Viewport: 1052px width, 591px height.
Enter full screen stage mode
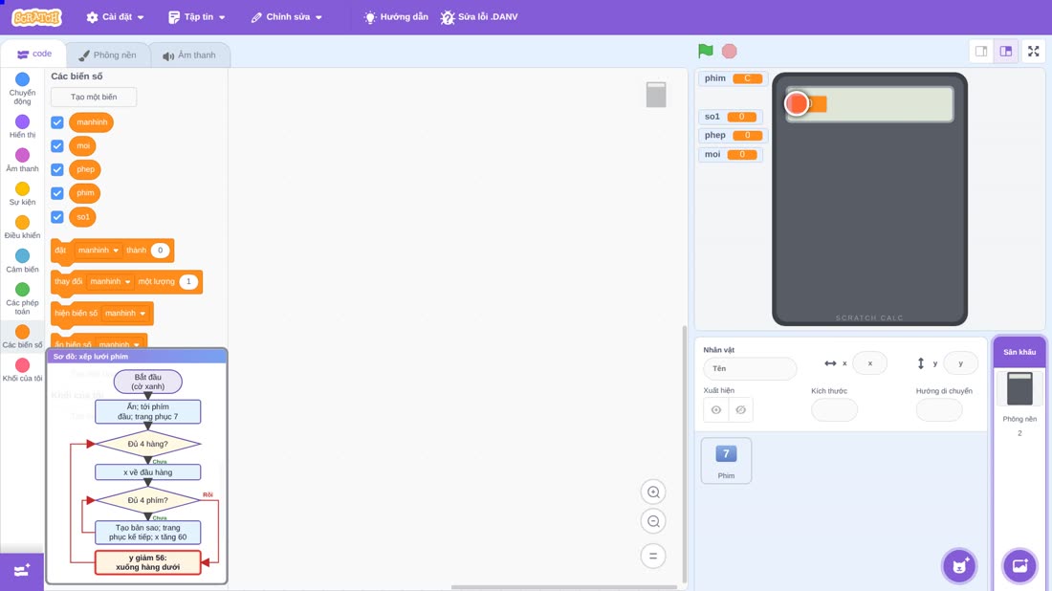[x=1033, y=51]
